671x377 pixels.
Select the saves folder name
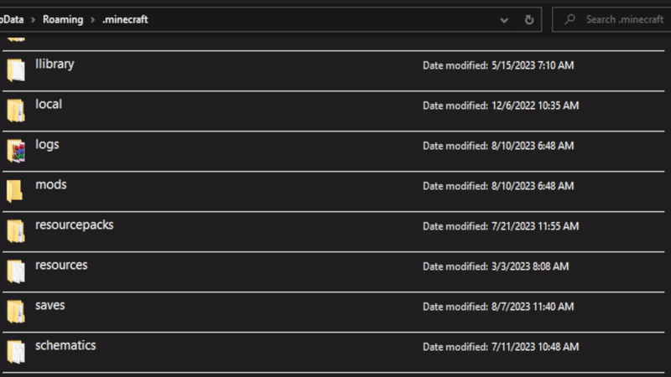coord(49,305)
